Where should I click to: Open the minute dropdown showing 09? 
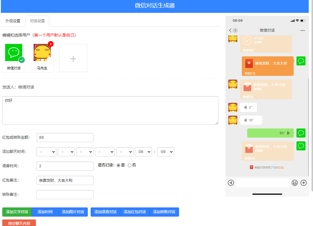[166, 152]
